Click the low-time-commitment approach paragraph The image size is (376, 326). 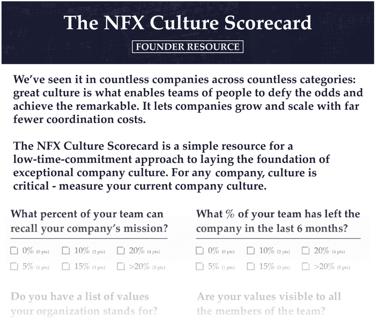[x=171, y=166]
